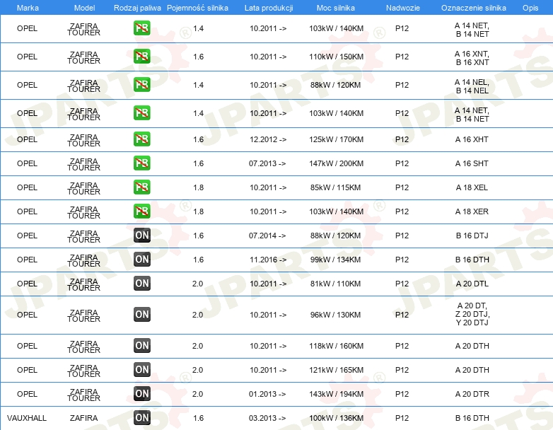
Task: Select the PB fuel icon in the A 16 SHT row
Action: click(x=141, y=163)
